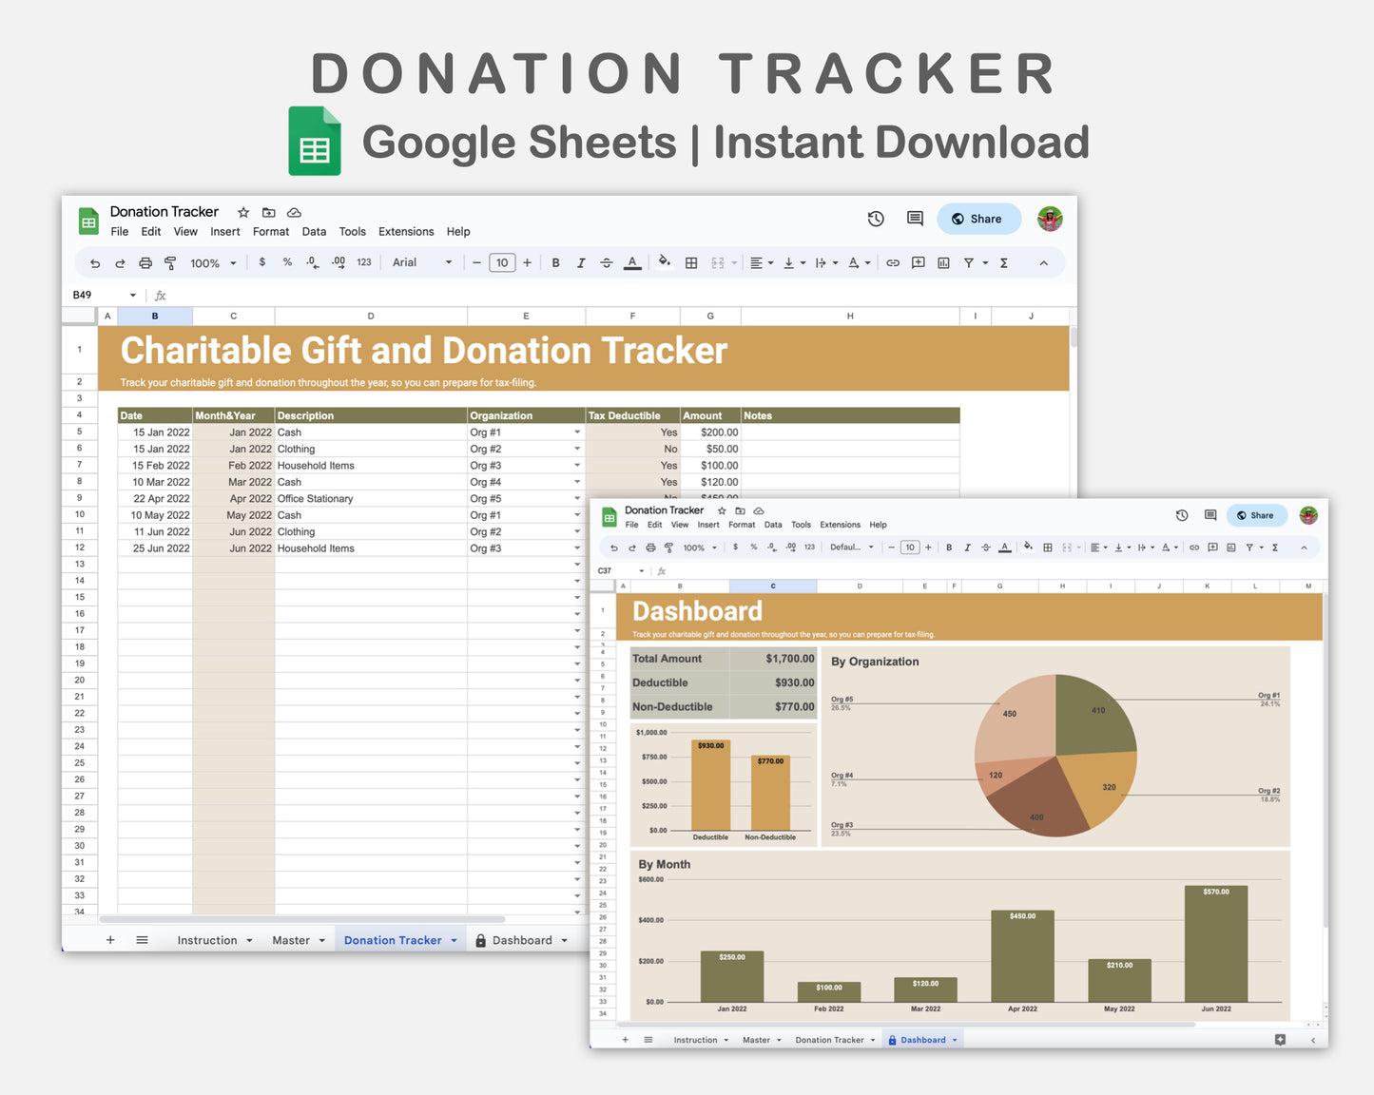Click borders icon in front Dashboard window toolbar
The width and height of the screenshot is (1374, 1095).
[1048, 547]
